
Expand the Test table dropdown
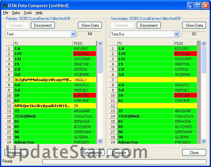[73, 34]
